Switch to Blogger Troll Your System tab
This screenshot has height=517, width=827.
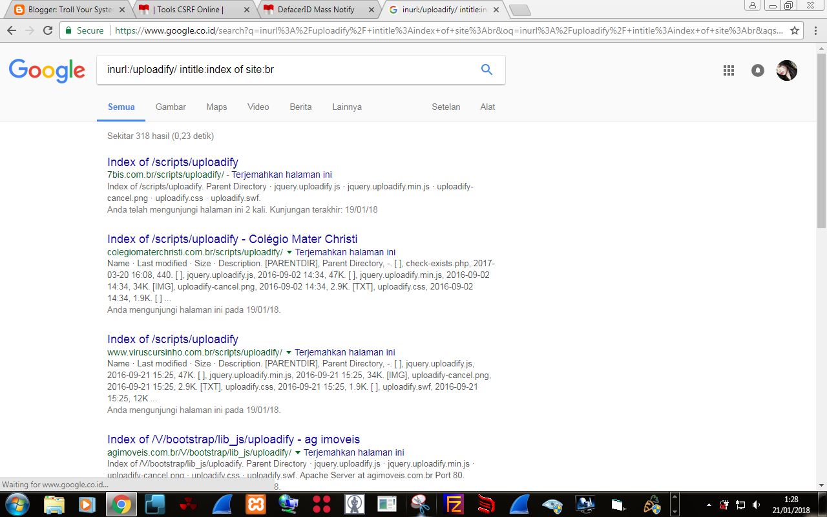tap(70, 10)
